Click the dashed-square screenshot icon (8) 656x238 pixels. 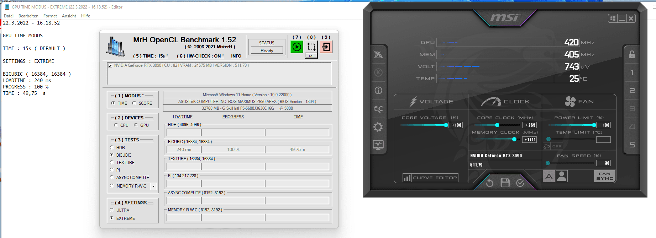pyautogui.click(x=311, y=47)
